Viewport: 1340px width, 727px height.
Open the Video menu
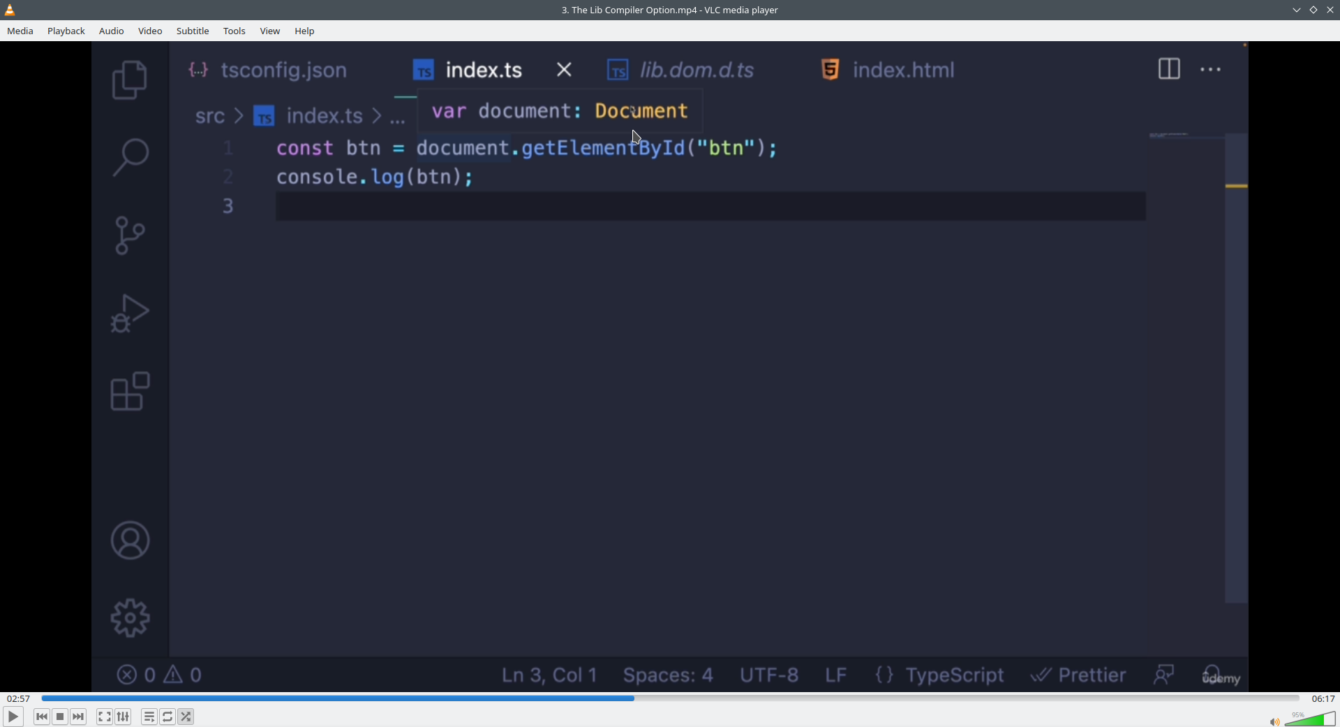coord(150,31)
